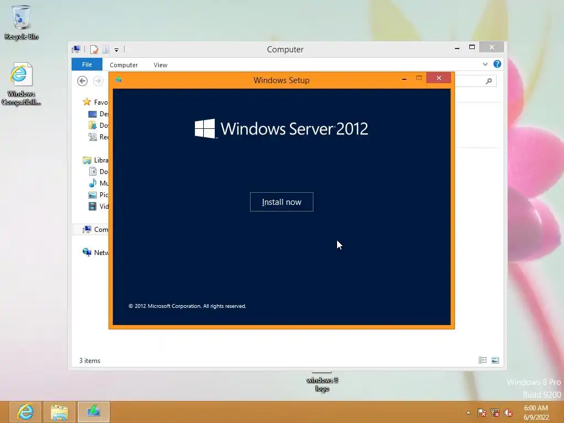Click the New folder quick access icon

(106, 49)
